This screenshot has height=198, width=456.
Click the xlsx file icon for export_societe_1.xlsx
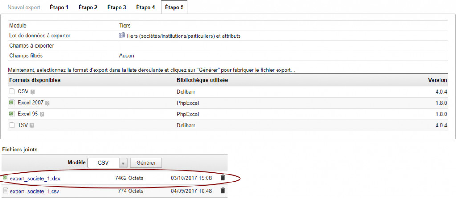pyautogui.click(x=5, y=178)
